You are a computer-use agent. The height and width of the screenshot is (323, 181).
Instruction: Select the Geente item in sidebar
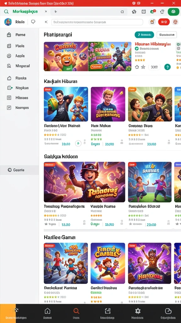pos(19,170)
